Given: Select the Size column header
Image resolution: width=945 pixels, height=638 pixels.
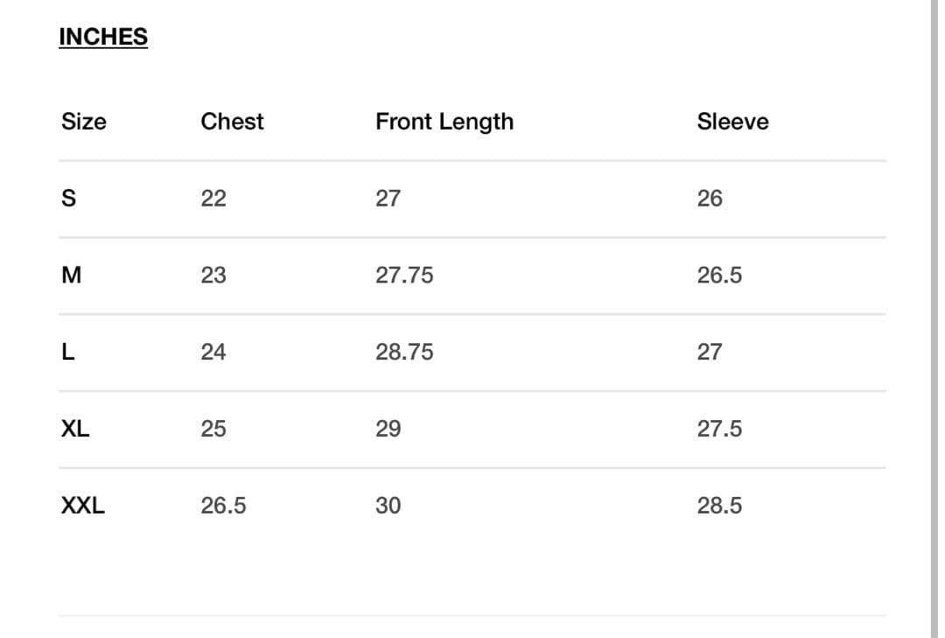Looking at the screenshot, I should click(83, 122).
